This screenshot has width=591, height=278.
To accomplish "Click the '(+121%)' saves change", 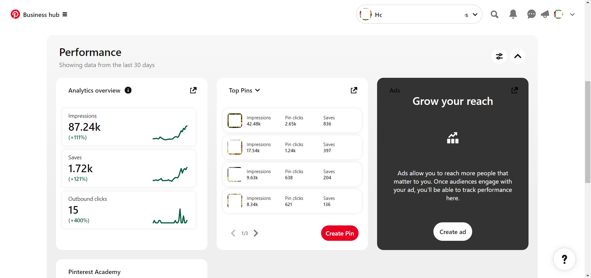I will [78, 179].
